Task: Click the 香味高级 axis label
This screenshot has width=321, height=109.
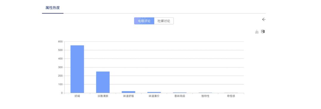Action: pyautogui.click(x=180, y=96)
